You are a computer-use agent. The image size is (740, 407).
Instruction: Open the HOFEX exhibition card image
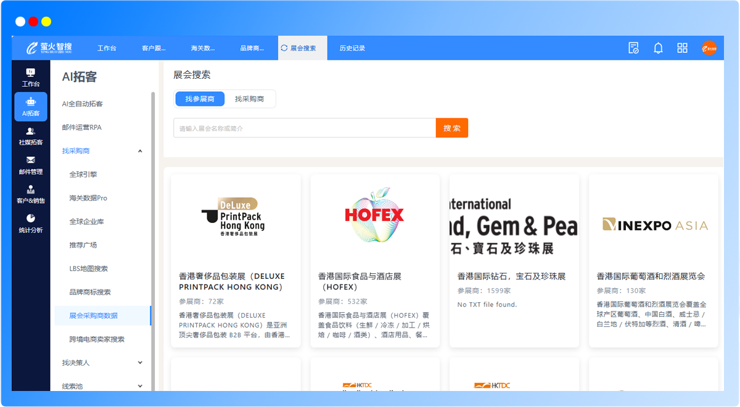(x=375, y=215)
